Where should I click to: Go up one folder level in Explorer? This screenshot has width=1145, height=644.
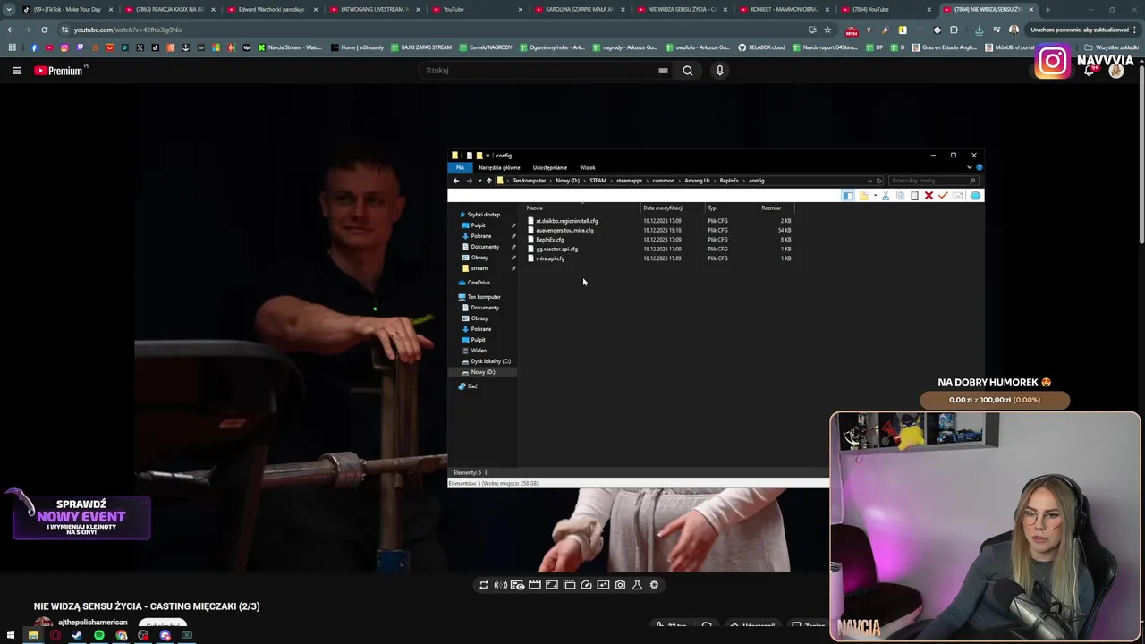pyautogui.click(x=488, y=181)
